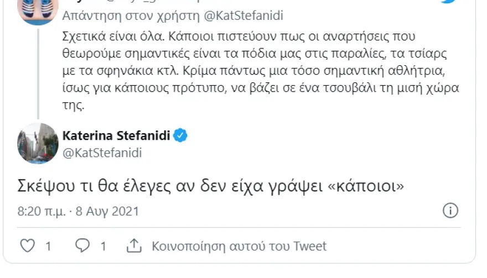Viewport: 487px width, 278px height.
Task: Open the 8:20 π.μ. · 8 Αυγ 2021 timestamp
Action: 78,211
